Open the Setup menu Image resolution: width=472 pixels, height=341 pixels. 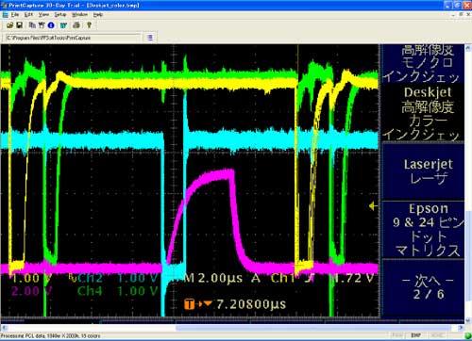[x=60, y=14]
